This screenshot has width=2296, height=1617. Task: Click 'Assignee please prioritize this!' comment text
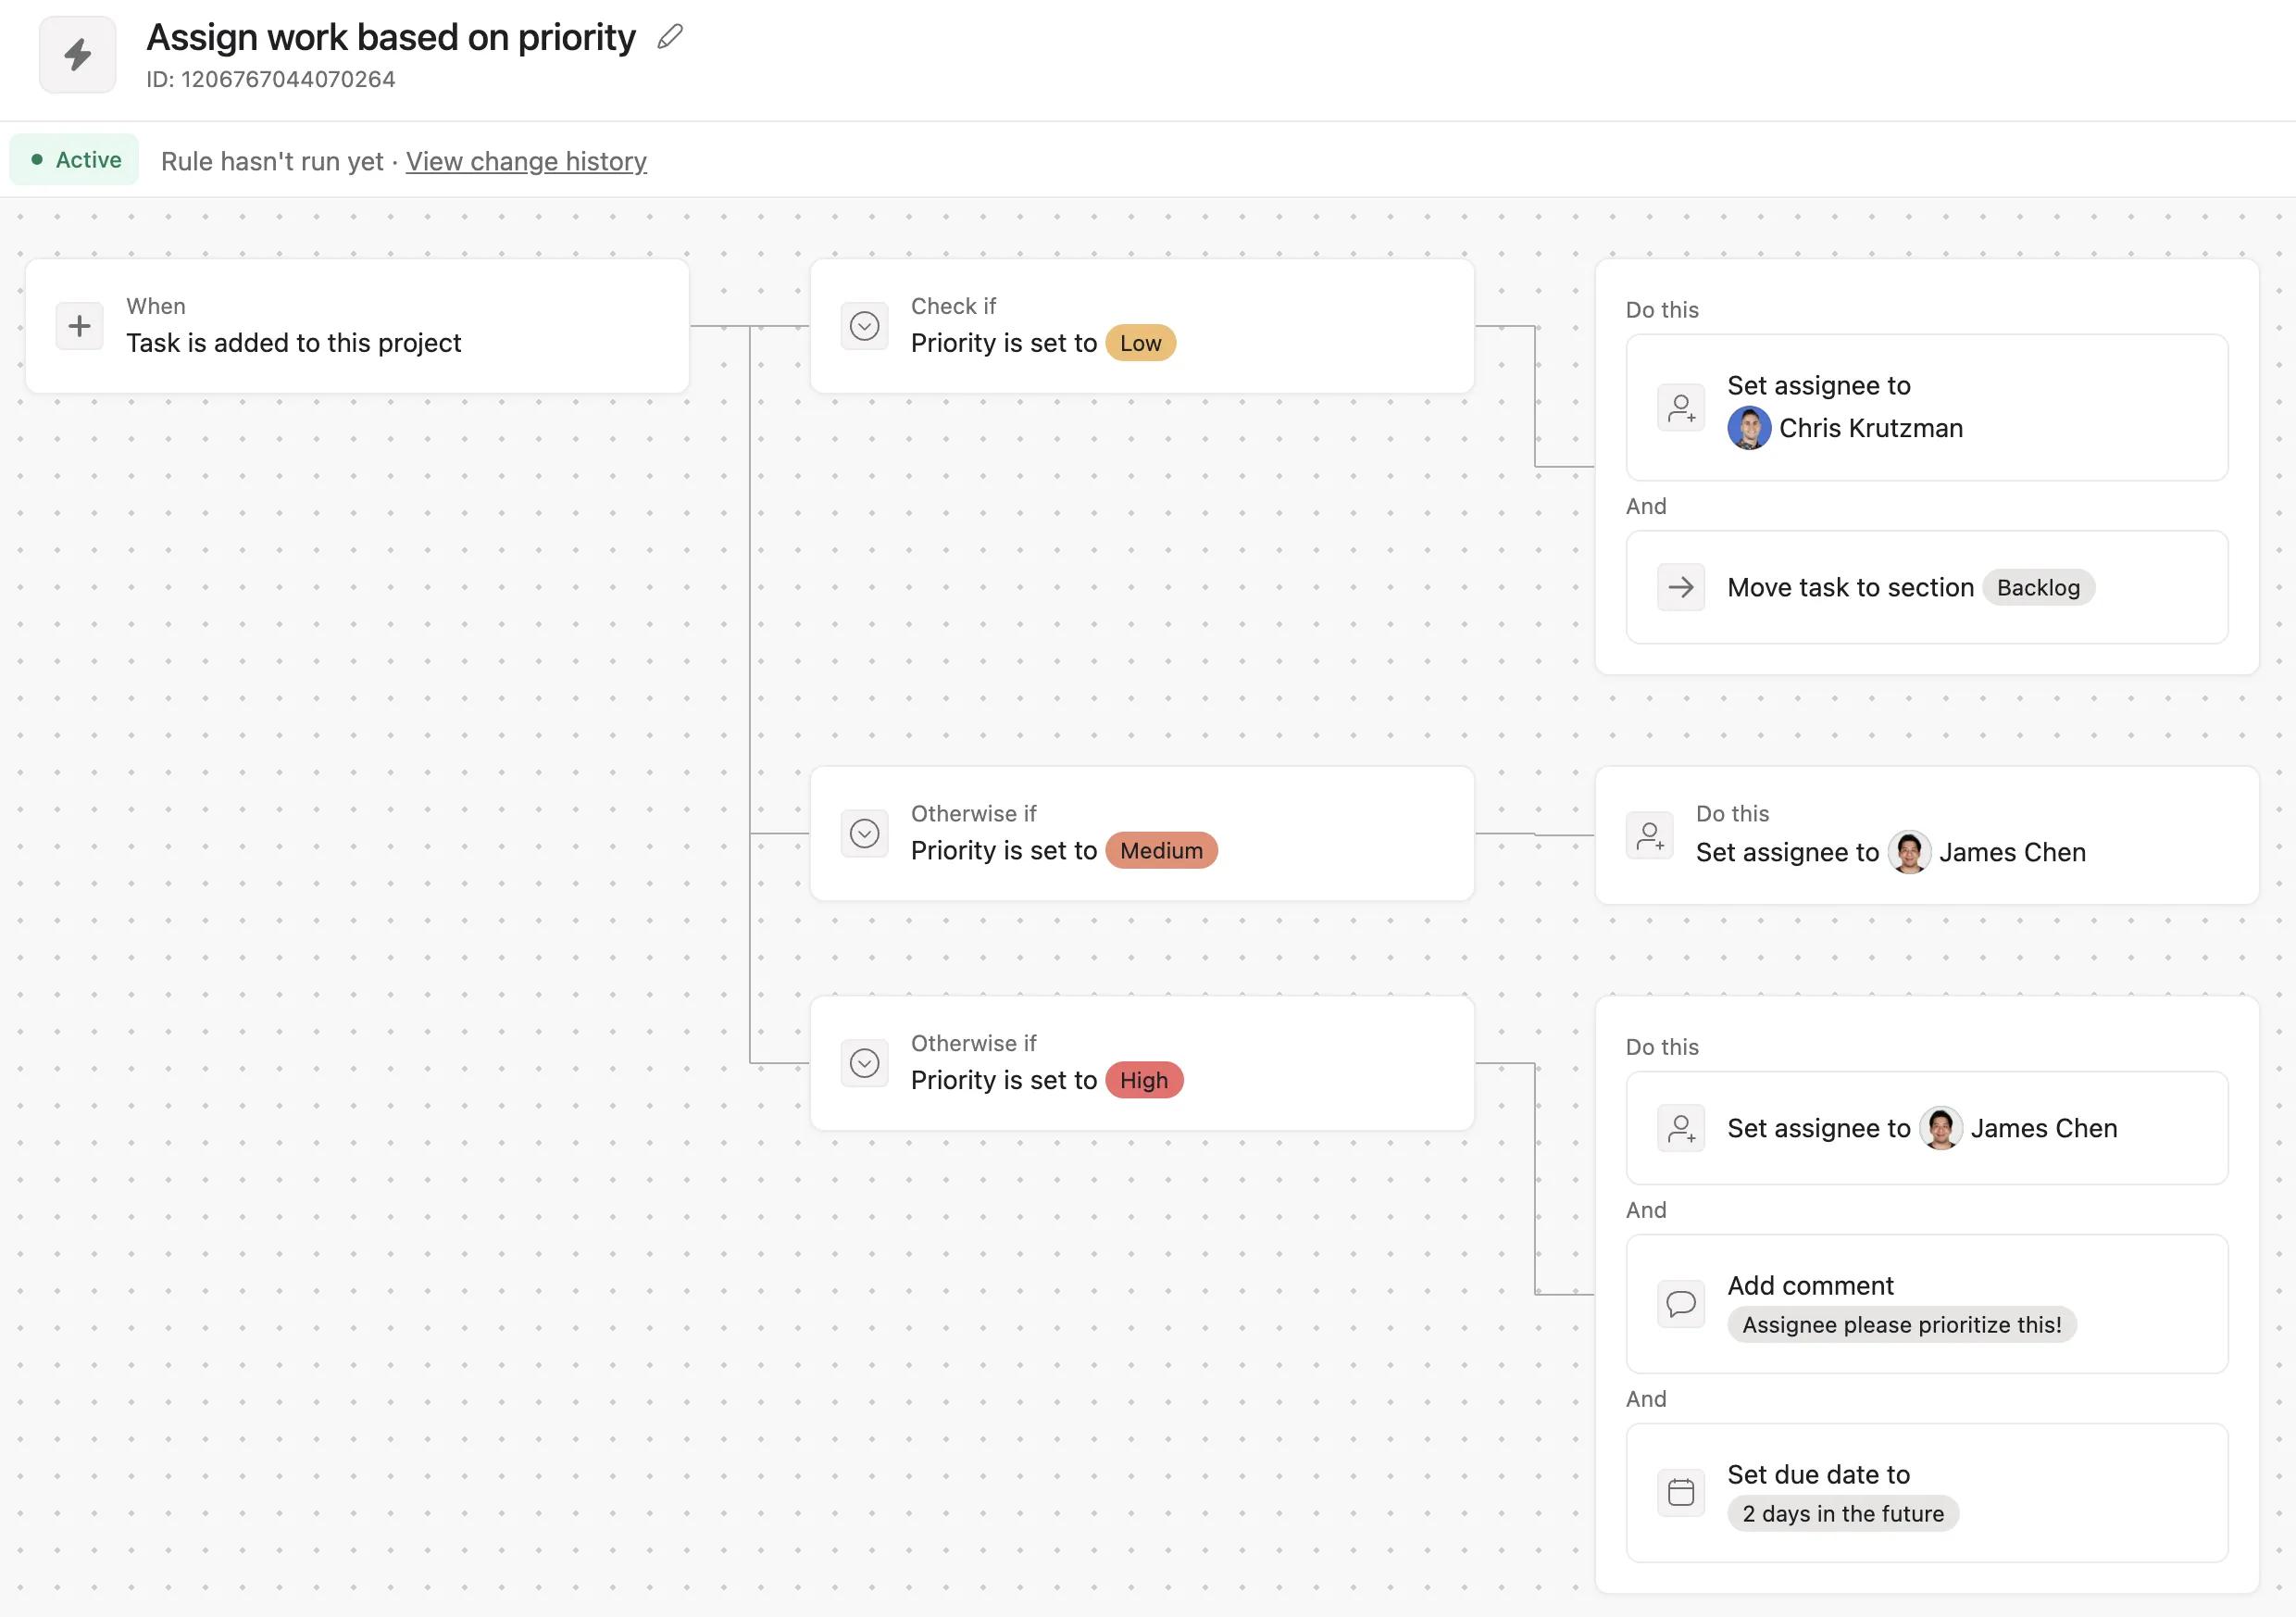[x=1901, y=1325]
